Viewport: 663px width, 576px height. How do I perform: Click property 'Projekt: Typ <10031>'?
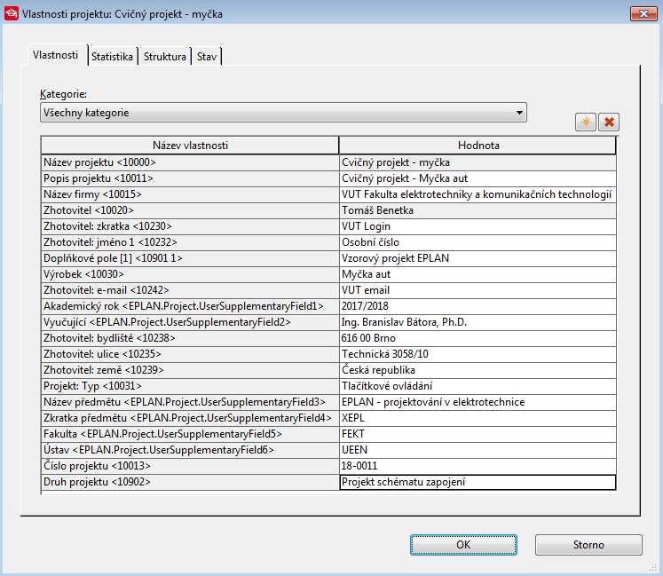point(190,386)
